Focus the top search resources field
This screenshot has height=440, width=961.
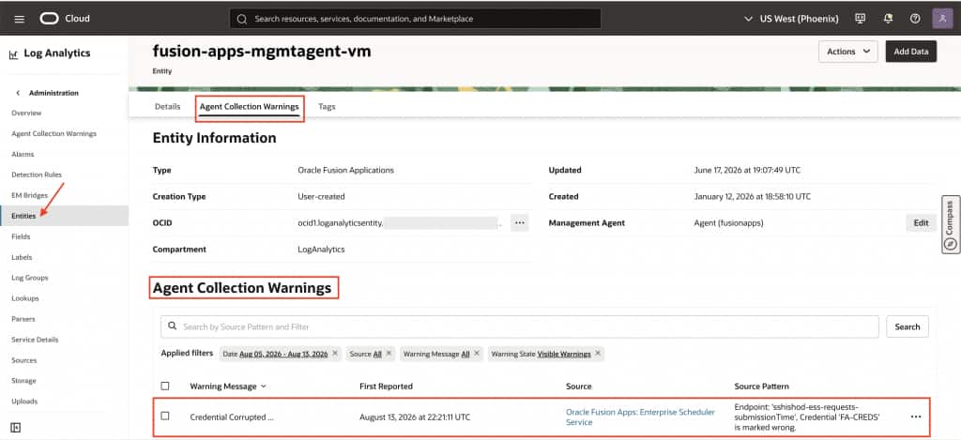(x=416, y=19)
